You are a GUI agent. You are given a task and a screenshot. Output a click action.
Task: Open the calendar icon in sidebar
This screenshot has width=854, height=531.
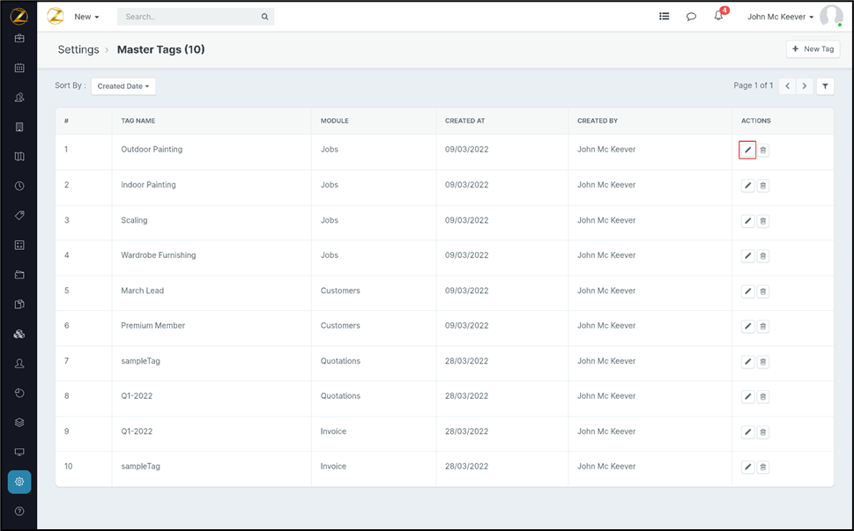pyautogui.click(x=19, y=68)
